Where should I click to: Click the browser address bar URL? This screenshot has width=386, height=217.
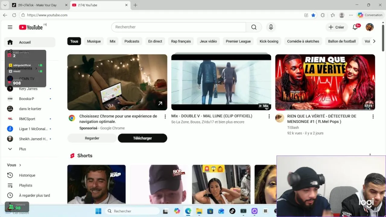(x=47, y=15)
